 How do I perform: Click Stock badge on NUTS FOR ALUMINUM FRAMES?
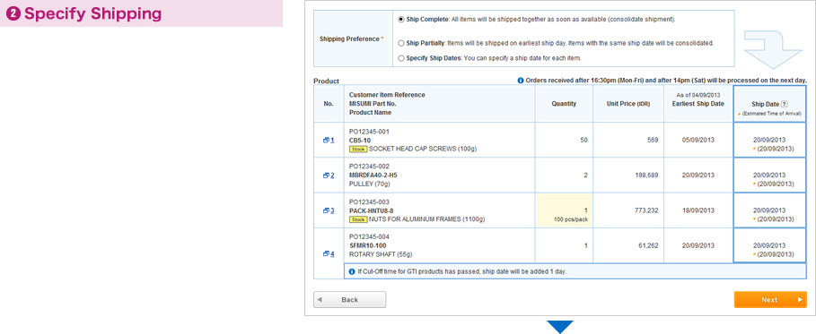358,219
